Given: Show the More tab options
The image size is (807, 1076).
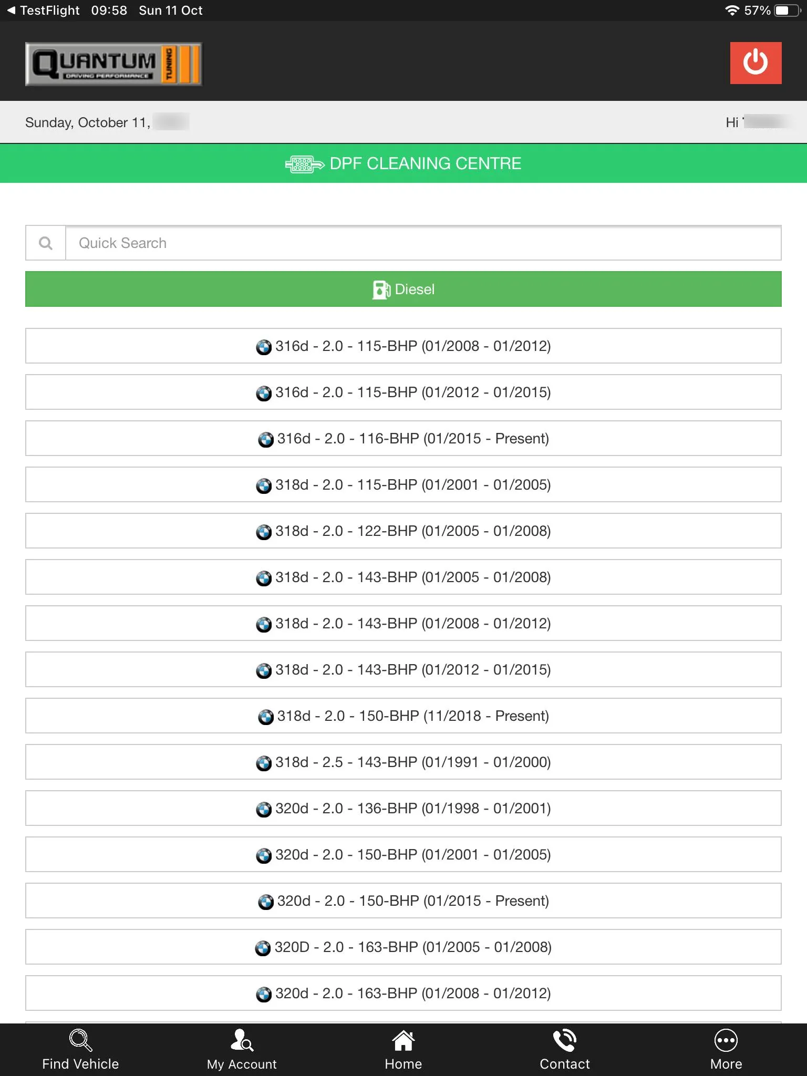Looking at the screenshot, I should pyautogui.click(x=726, y=1050).
